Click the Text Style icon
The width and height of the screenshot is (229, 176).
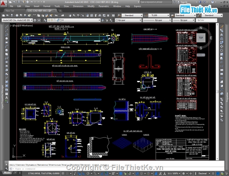[119, 15]
